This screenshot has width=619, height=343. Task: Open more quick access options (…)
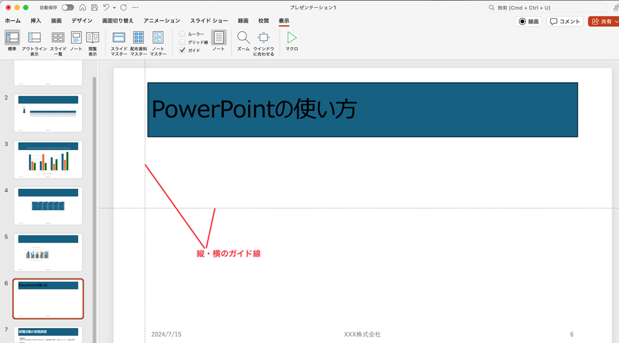[135, 7]
